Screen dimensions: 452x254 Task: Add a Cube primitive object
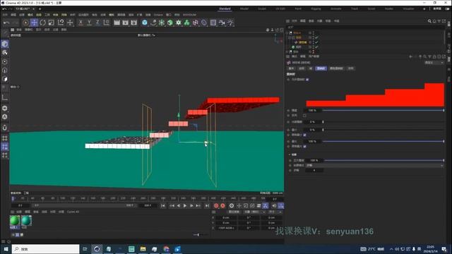[145, 23]
